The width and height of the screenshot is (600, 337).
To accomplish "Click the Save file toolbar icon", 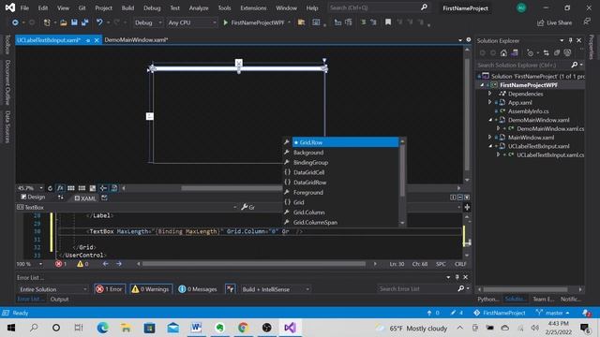I will click(x=74, y=22).
